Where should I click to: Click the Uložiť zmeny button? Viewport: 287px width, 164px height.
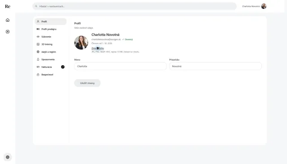[x=87, y=83]
